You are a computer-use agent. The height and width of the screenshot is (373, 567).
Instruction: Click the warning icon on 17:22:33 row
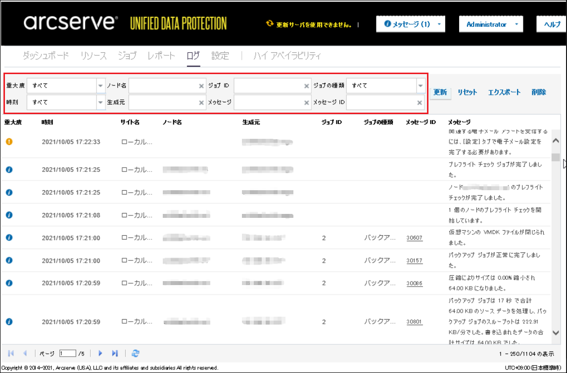(x=9, y=142)
